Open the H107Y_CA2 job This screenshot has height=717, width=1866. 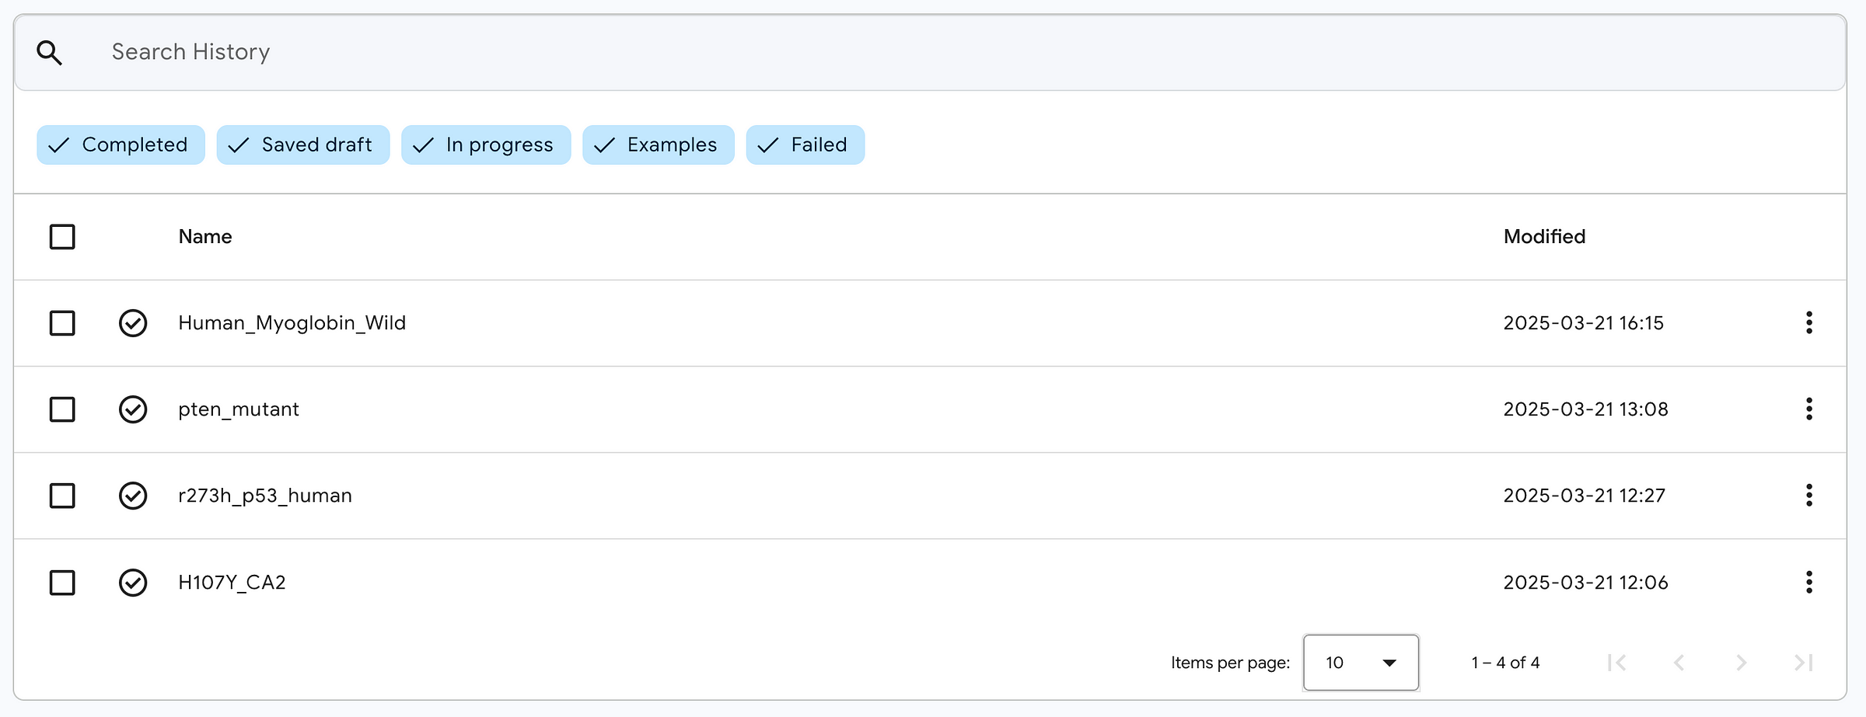[x=232, y=583]
